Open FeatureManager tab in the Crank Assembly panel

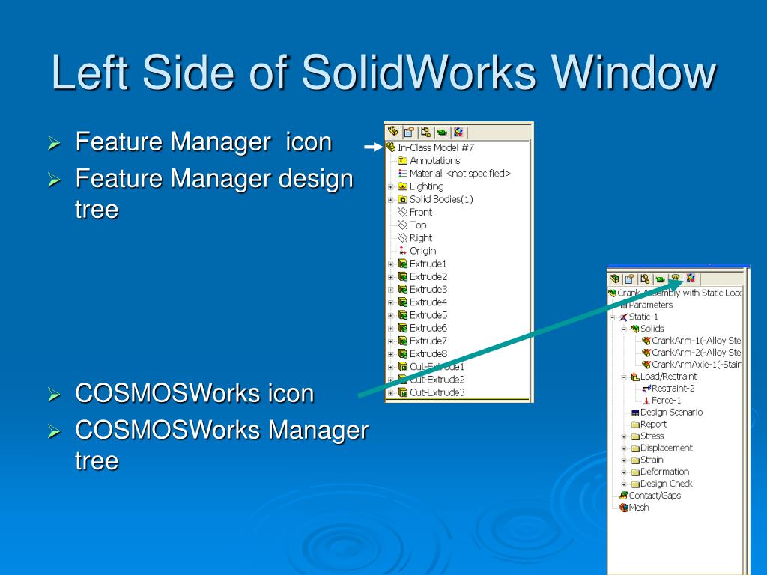614,279
